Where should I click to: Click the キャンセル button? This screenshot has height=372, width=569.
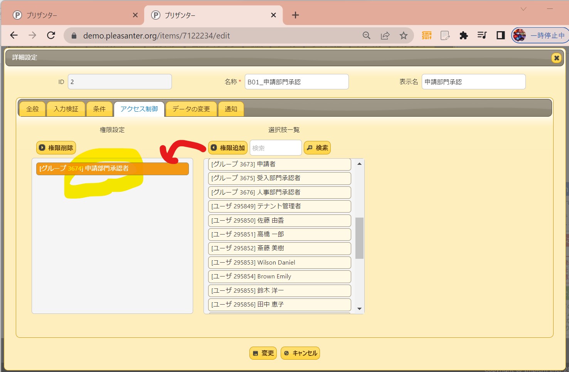pyautogui.click(x=300, y=353)
